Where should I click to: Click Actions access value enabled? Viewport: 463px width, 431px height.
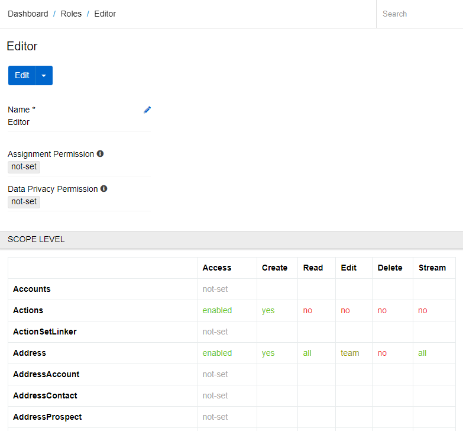point(218,310)
